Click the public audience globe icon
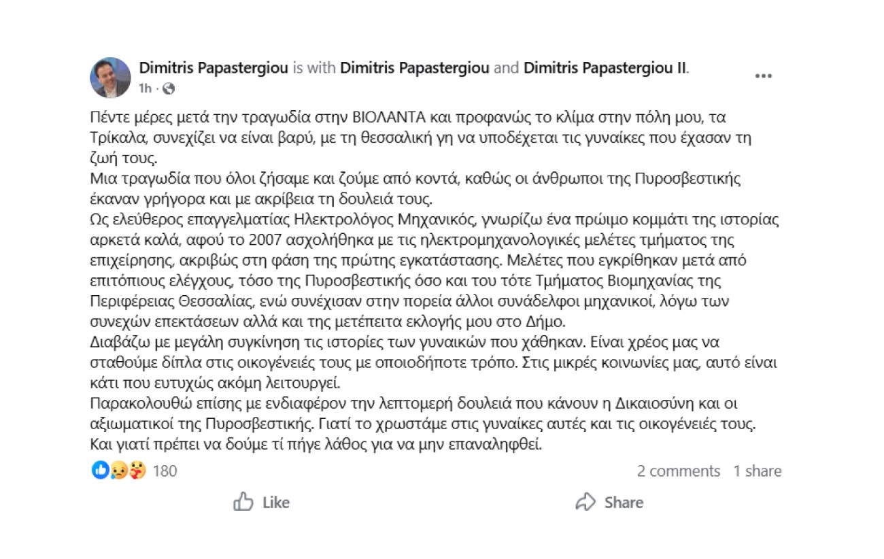The width and height of the screenshot is (884, 559). [x=169, y=88]
